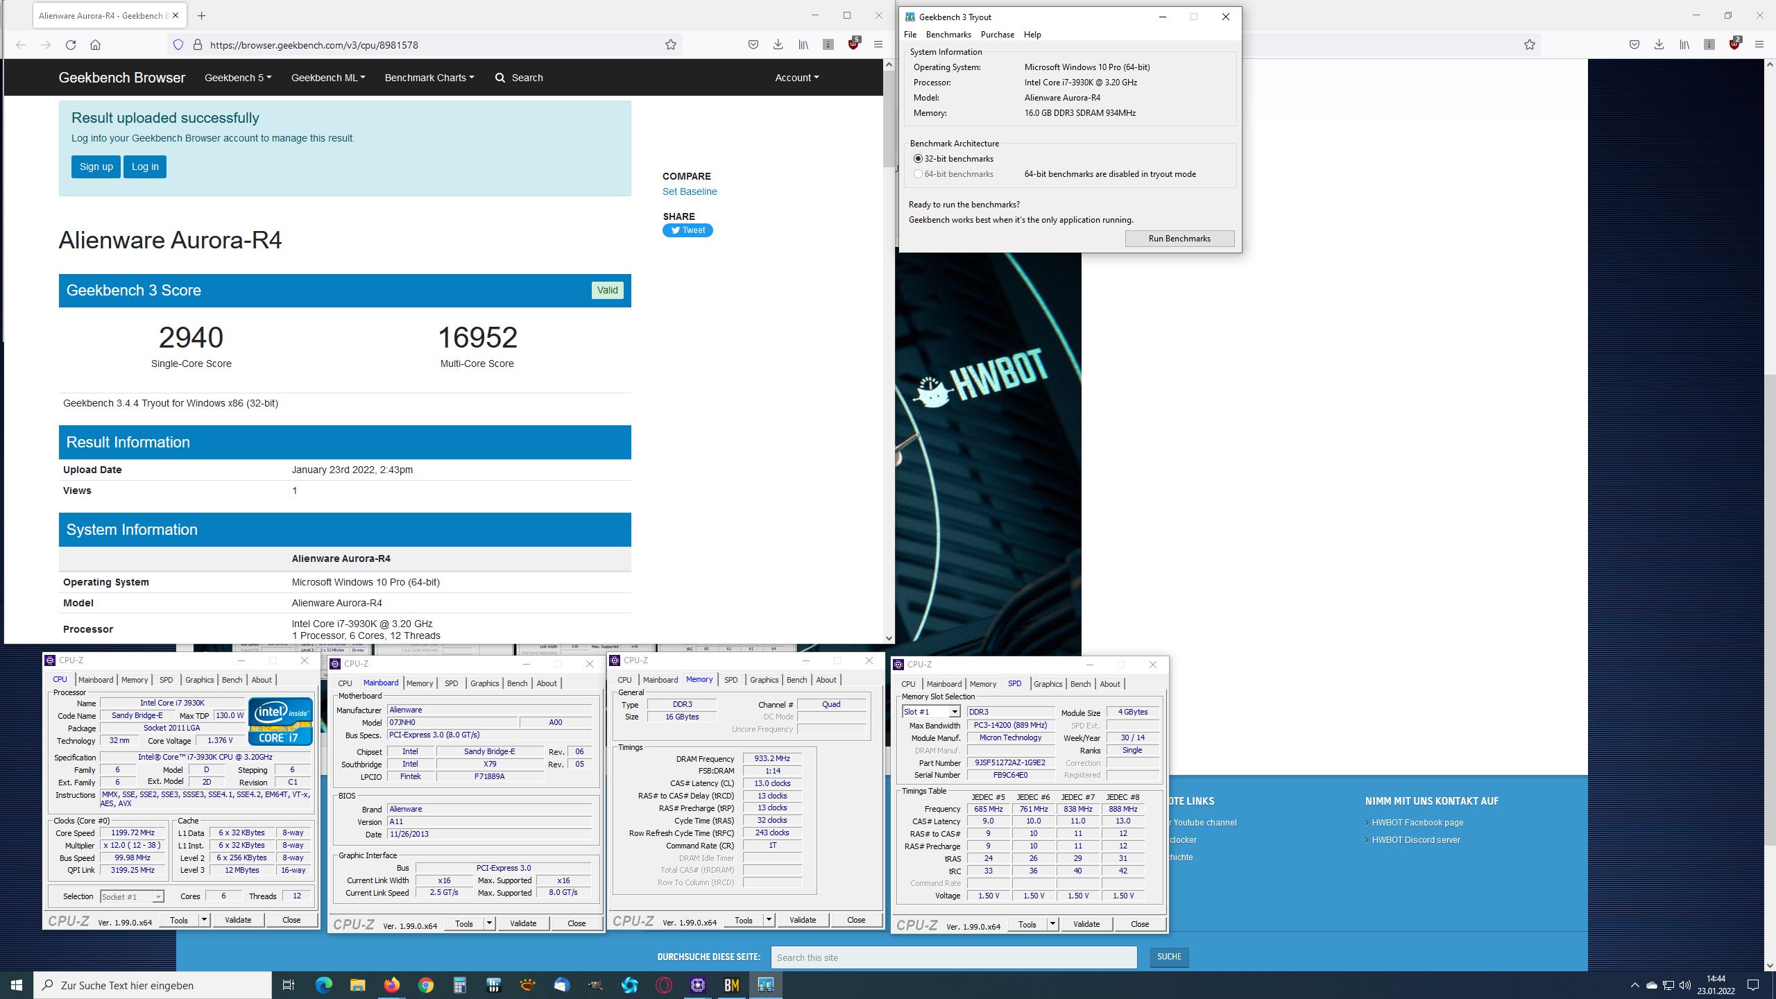The width and height of the screenshot is (1776, 999).
Task: Expand the Geekbench ML nav dropdown
Action: tap(328, 78)
